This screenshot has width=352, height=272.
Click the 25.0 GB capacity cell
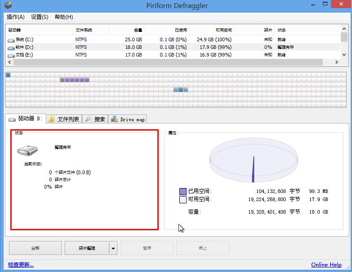(133, 39)
